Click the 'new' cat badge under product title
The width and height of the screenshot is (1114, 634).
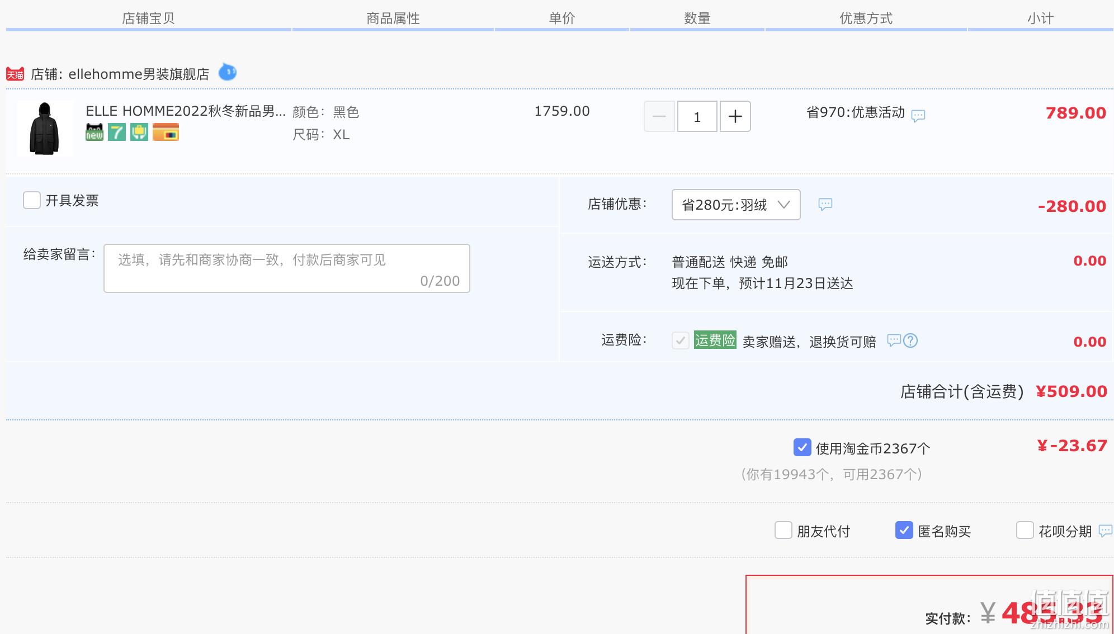coord(95,132)
